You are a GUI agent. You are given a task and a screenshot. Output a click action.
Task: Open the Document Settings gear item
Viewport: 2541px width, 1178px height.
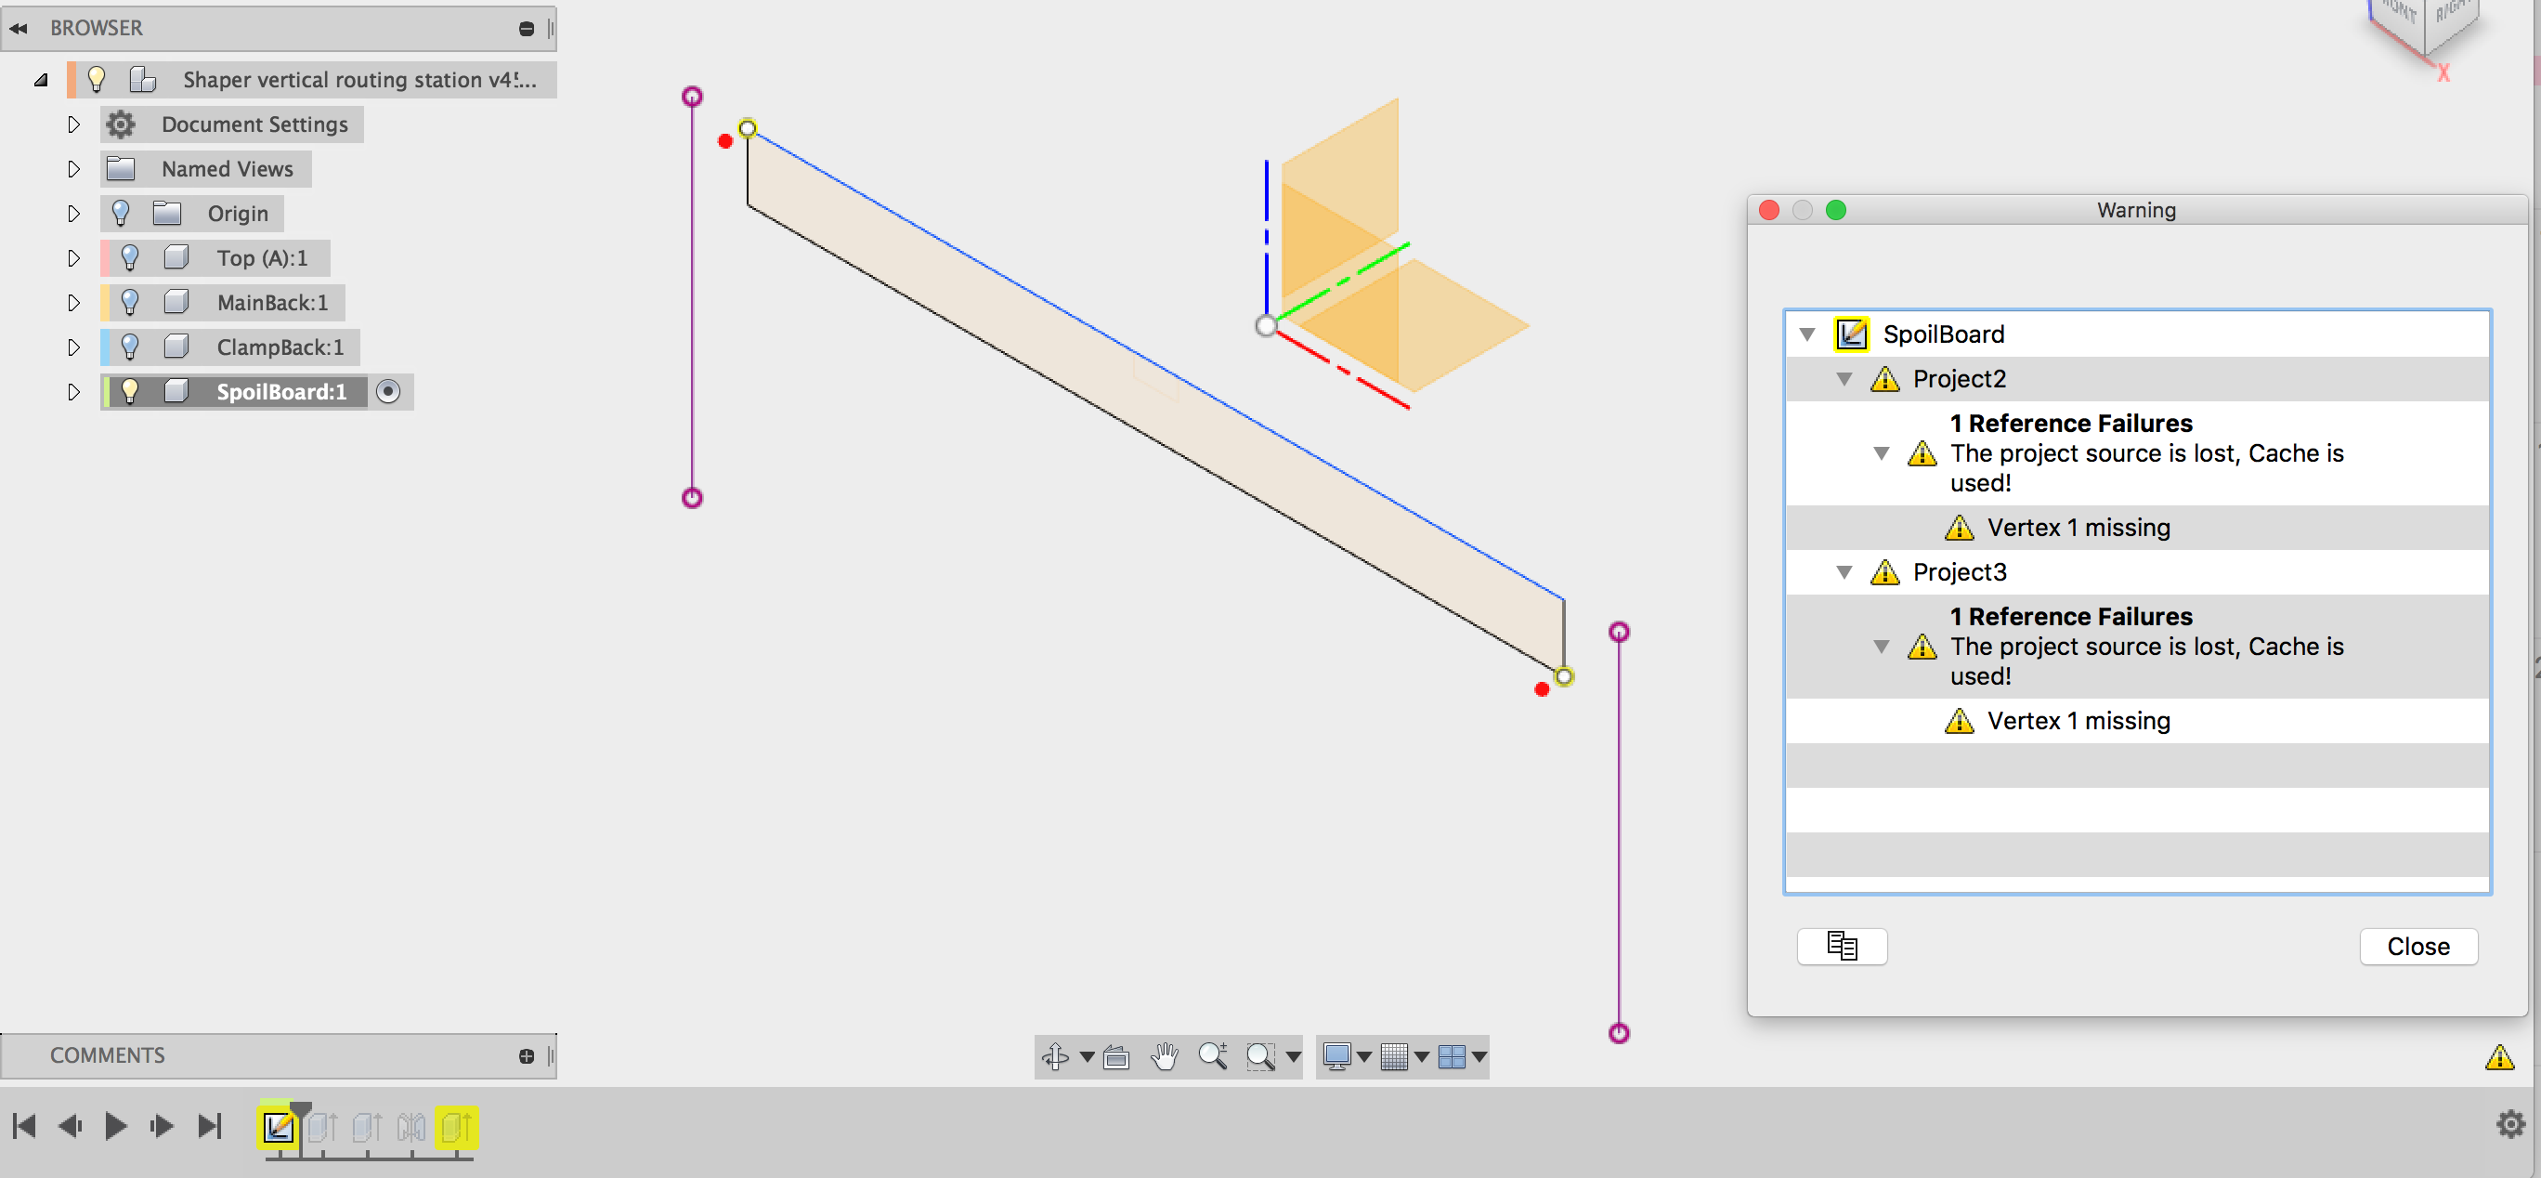(232, 124)
